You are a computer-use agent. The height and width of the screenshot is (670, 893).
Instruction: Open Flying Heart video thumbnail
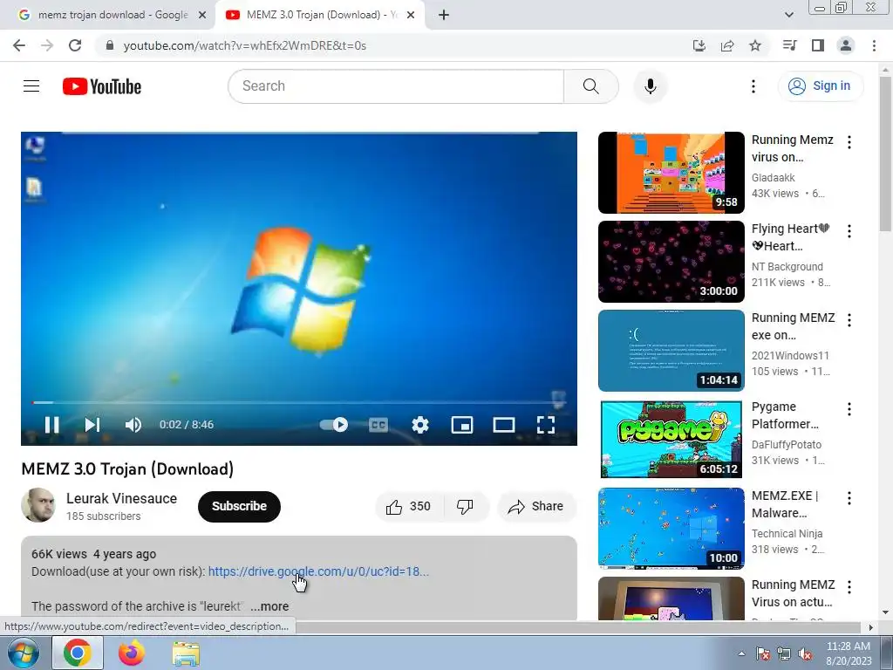(x=671, y=262)
